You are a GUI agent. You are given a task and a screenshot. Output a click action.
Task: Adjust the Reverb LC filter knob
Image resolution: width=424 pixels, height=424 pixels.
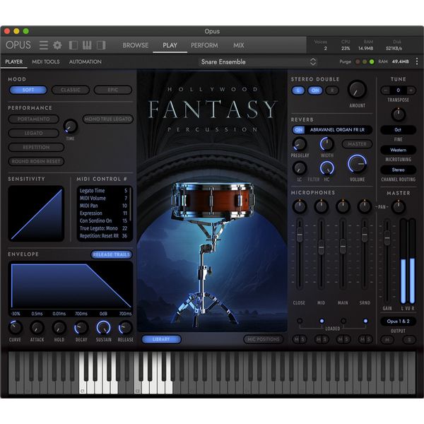[x=300, y=168]
